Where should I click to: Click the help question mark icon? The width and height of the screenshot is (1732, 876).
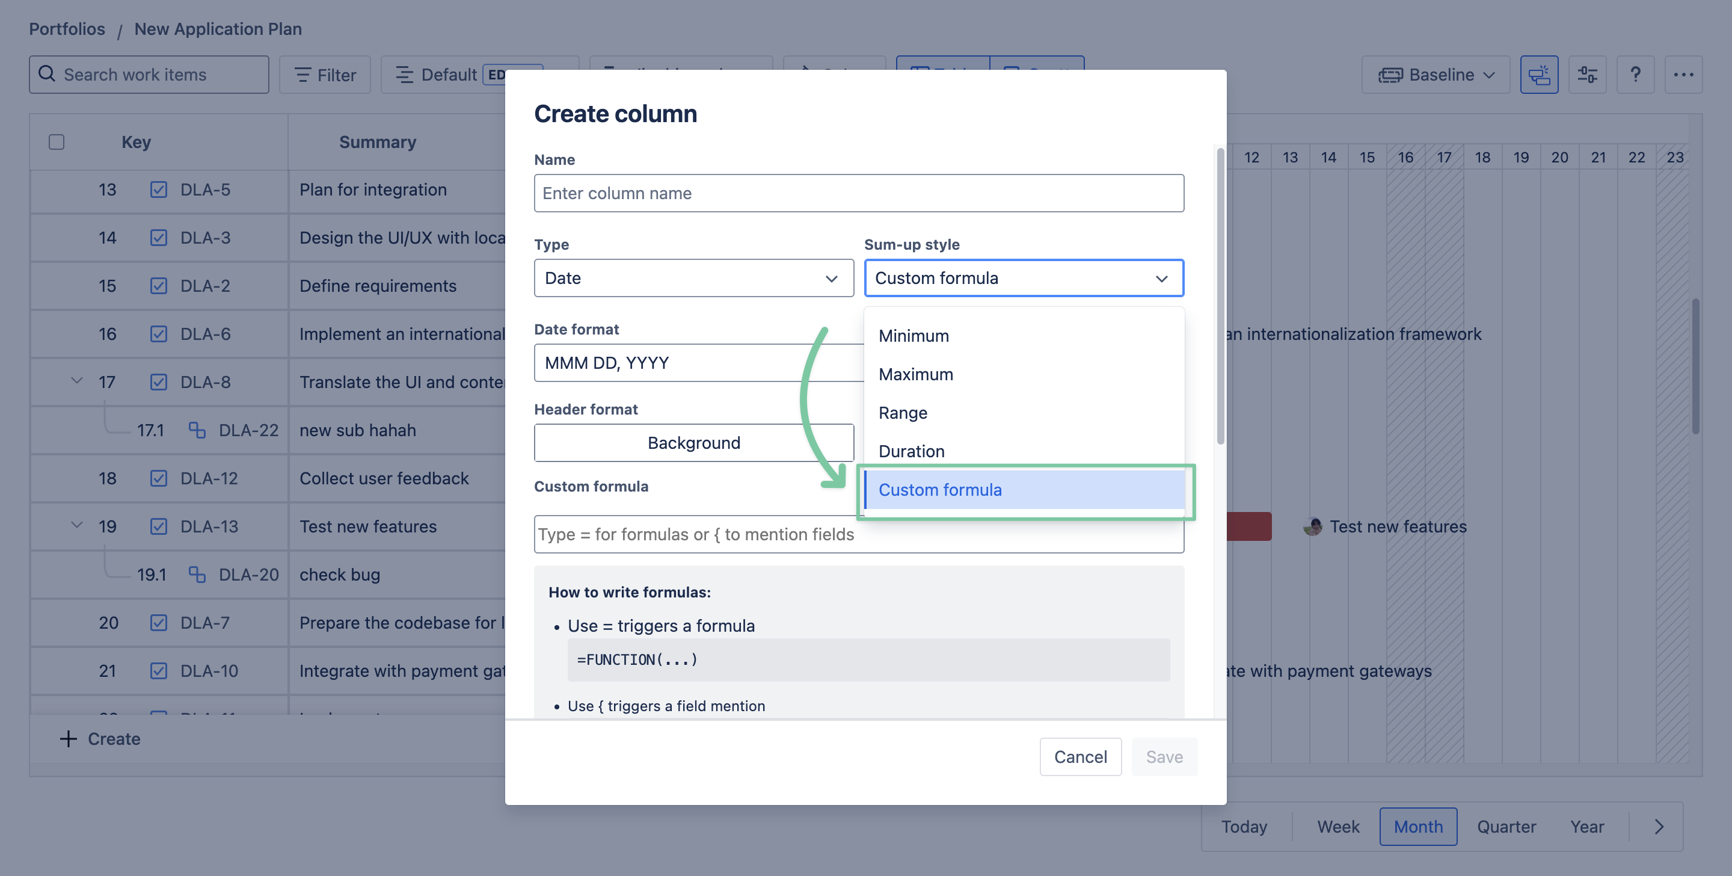[x=1635, y=75]
